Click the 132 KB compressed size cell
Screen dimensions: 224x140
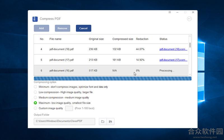click(116, 49)
